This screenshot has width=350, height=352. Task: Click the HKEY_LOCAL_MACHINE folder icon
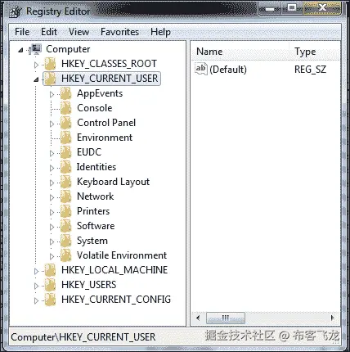point(50,270)
